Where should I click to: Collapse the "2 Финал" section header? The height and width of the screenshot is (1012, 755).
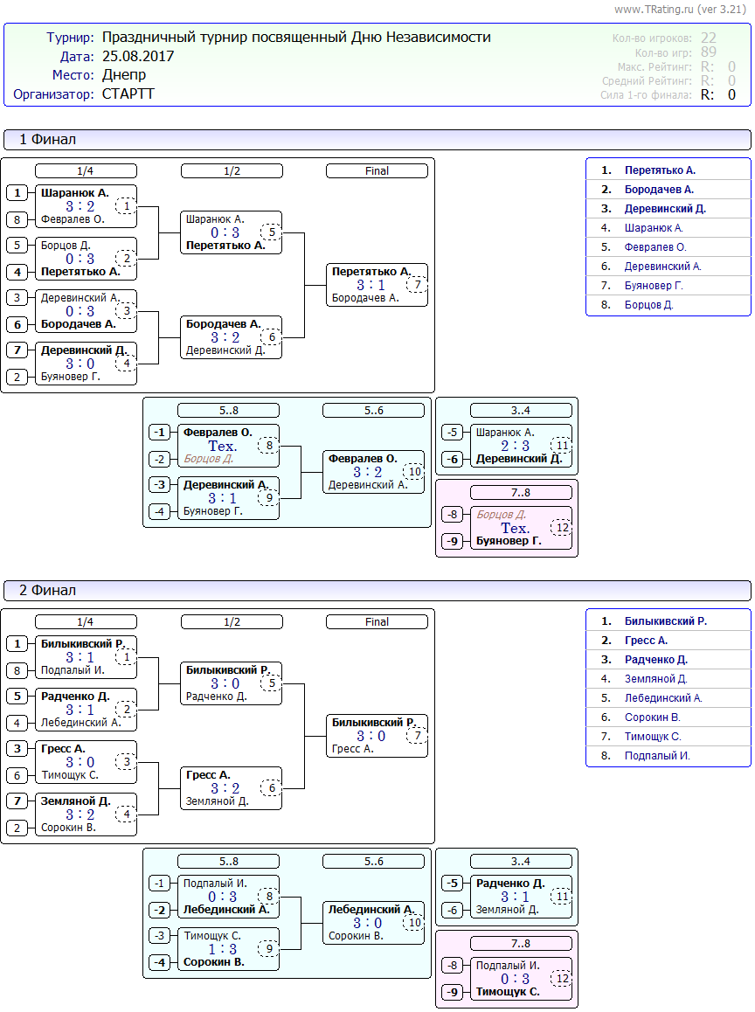pos(377,591)
